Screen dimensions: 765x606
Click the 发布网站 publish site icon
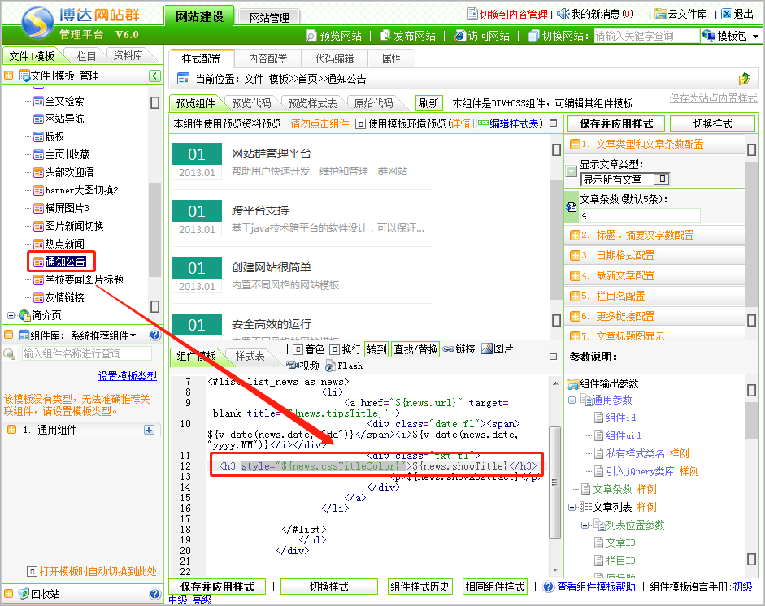click(x=385, y=36)
